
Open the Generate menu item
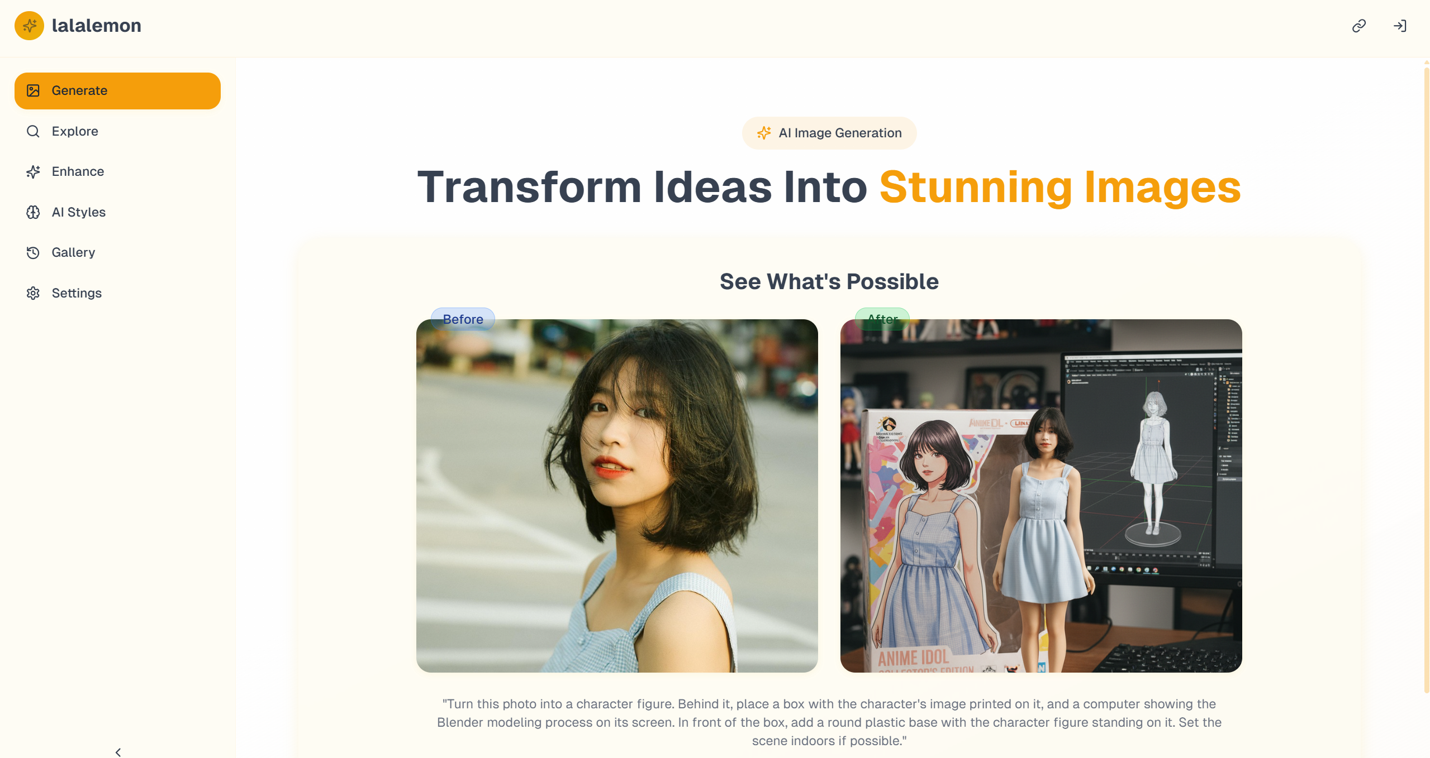[117, 90]
